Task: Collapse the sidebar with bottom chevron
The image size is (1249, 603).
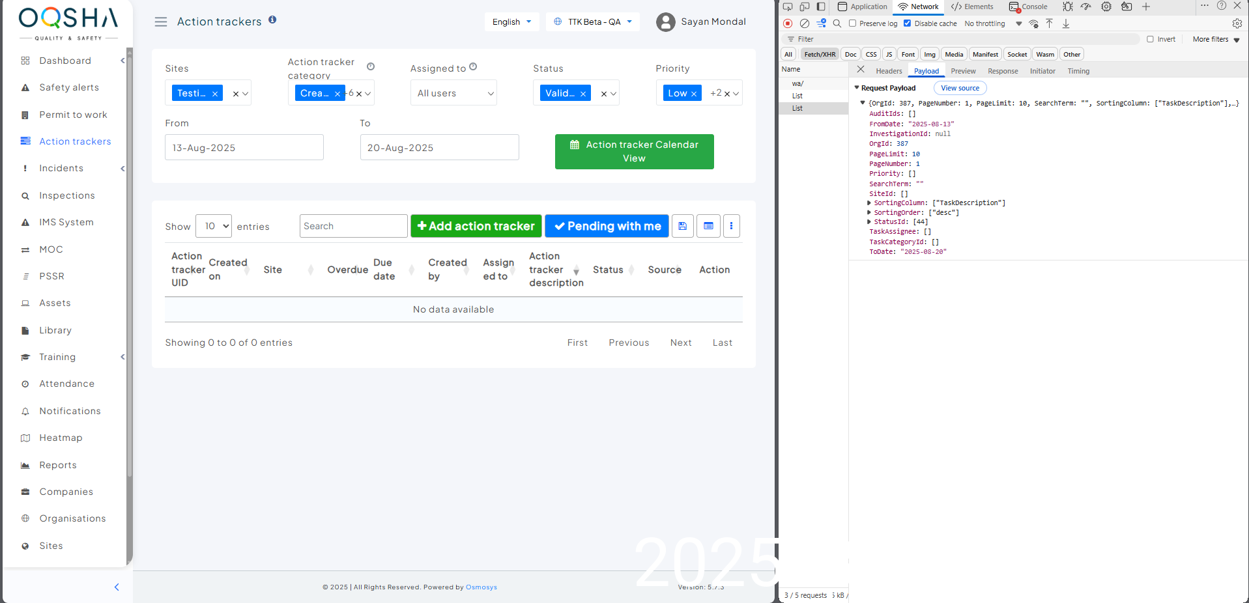Action: 117,587
